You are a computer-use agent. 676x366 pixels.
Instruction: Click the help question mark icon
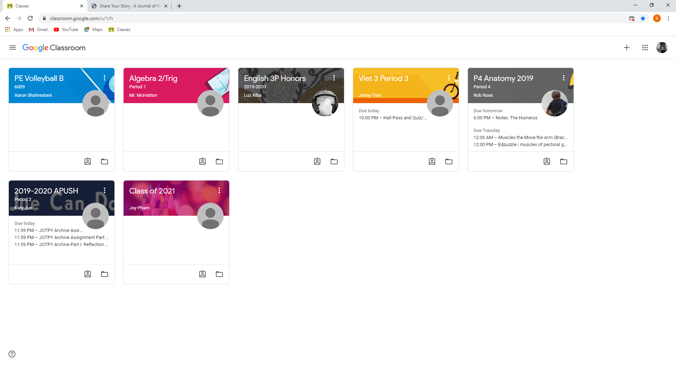point(12,354)
